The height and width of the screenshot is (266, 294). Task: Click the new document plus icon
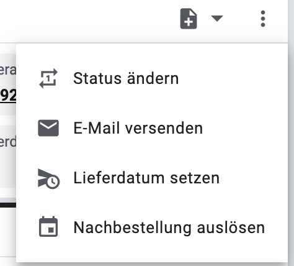pyautogui.click(x=189, y=19)
